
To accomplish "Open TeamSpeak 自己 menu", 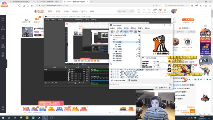I will click(x=126, y=28).
